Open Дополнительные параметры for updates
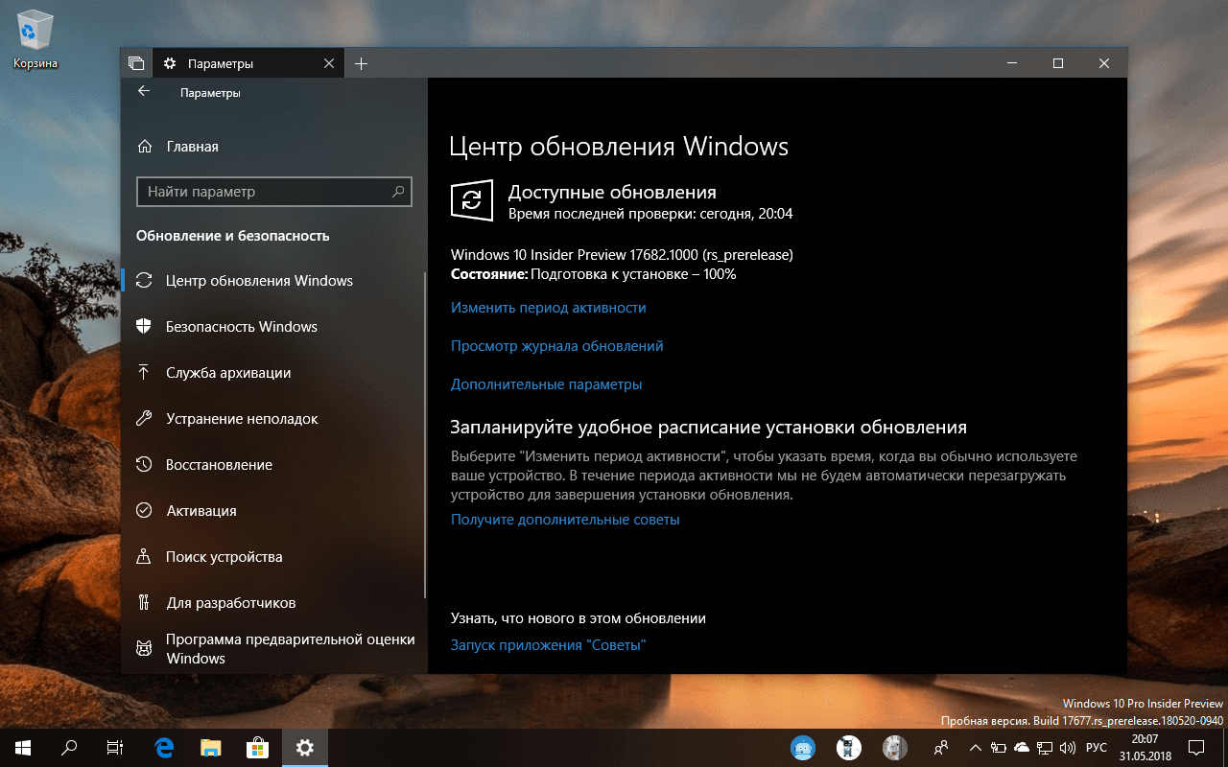Viewport: 1228px width, 767px height. tap(547, 383)
